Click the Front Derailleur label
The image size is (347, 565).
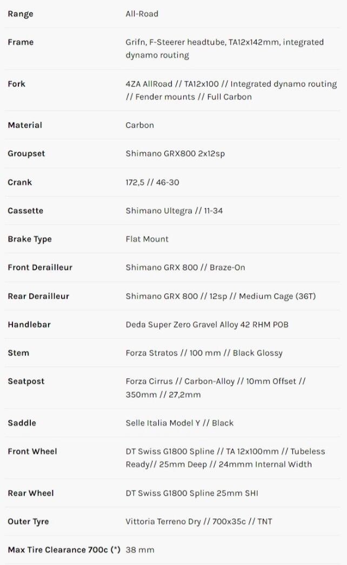point(40,267)
